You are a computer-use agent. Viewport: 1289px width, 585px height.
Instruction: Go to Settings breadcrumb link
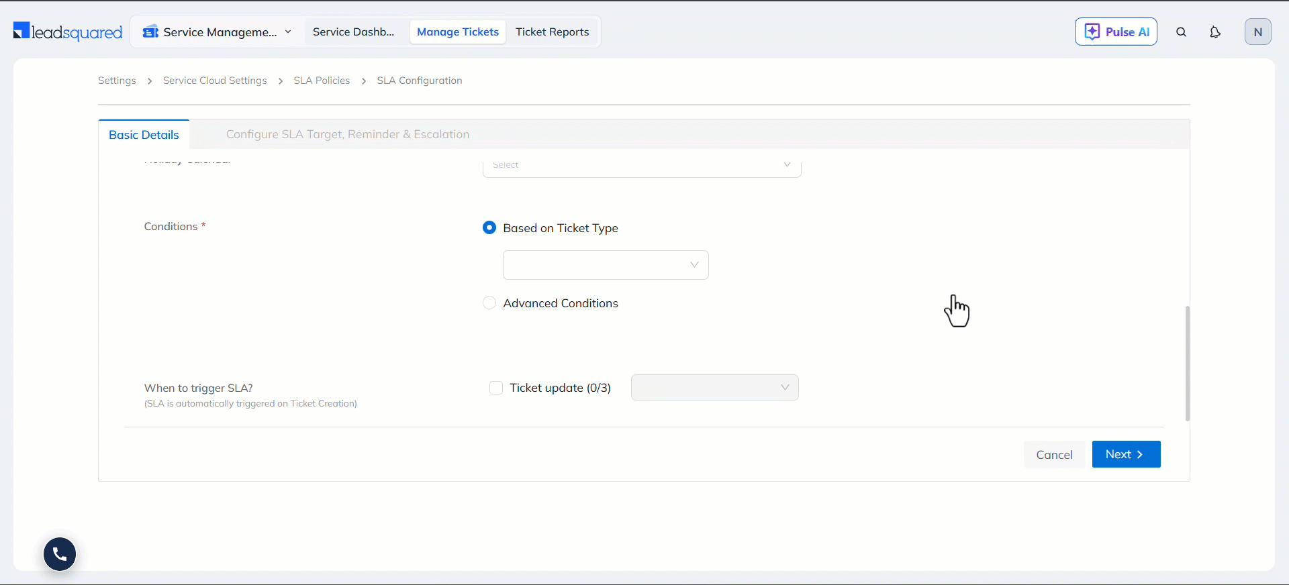(x=117, y=81)
